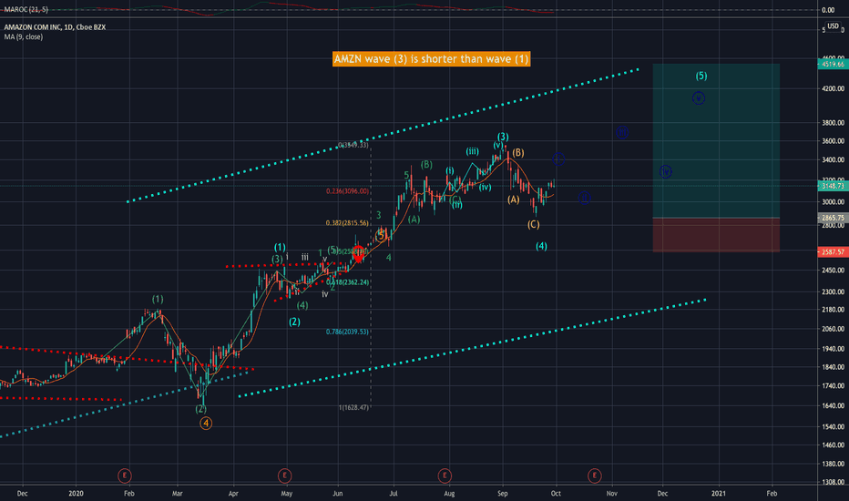This screenshot has height=501, width=849.
Task: Select the cyan (3) wave label at September peak
Action: tap(503, 137)
